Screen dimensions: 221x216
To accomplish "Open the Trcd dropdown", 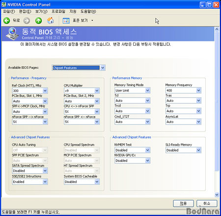I will coord(148,111).
